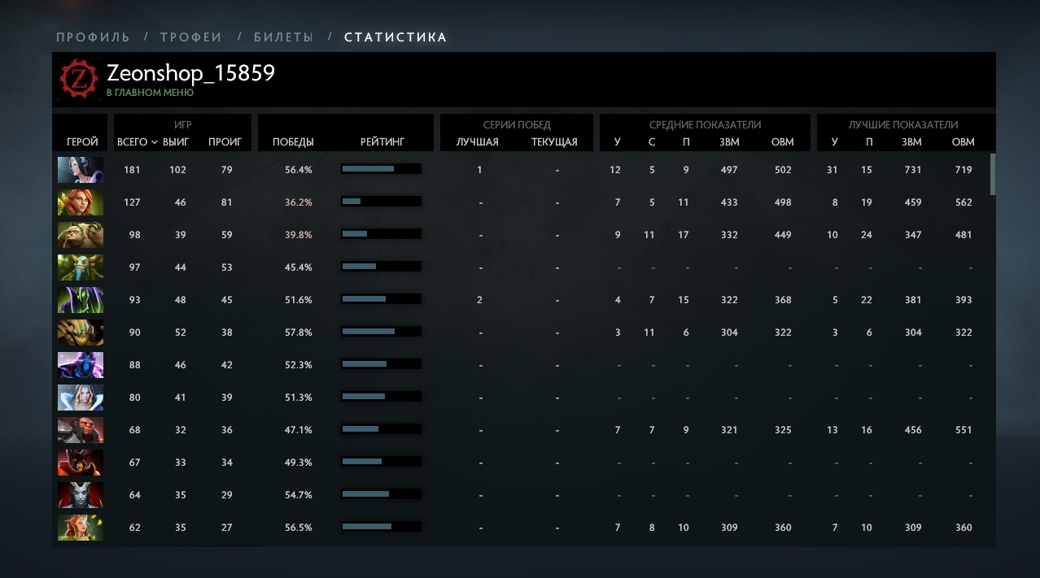Viewport: 1040px width, 578px height.
Task: Pick hero portrait in the 88-games row
Action: point(81,365)
